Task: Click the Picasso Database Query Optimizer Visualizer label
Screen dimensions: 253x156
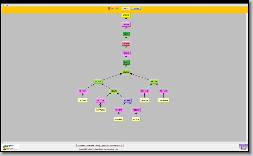Action: 100,145
